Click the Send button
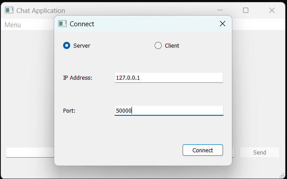287x179 pixels. 259,152
